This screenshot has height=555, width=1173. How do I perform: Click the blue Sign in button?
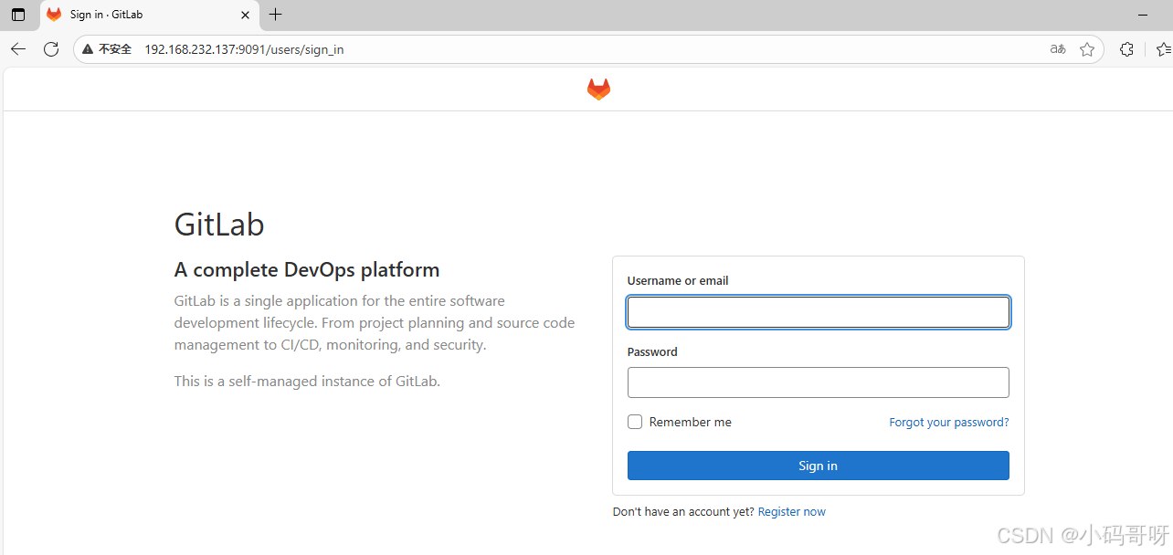coord(819,466)
